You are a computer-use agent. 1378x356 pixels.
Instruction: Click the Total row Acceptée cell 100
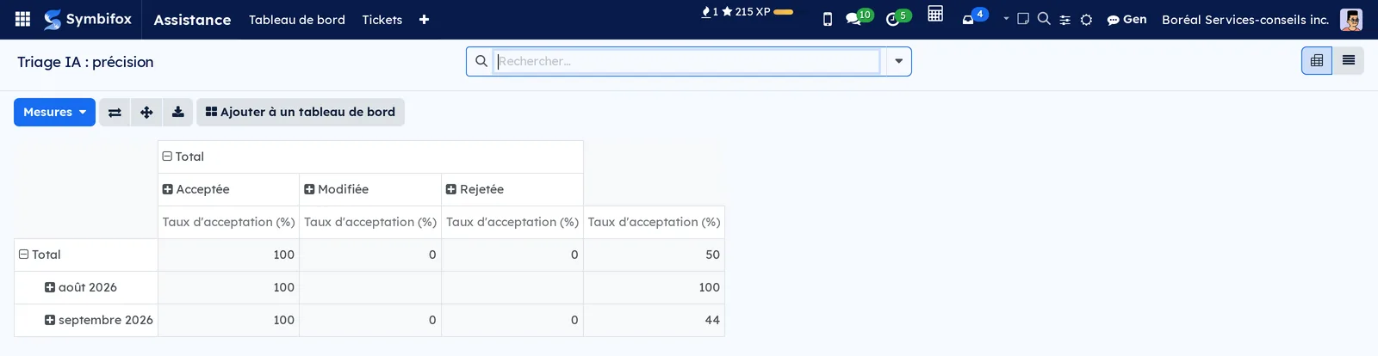click(x=228, y=255)
